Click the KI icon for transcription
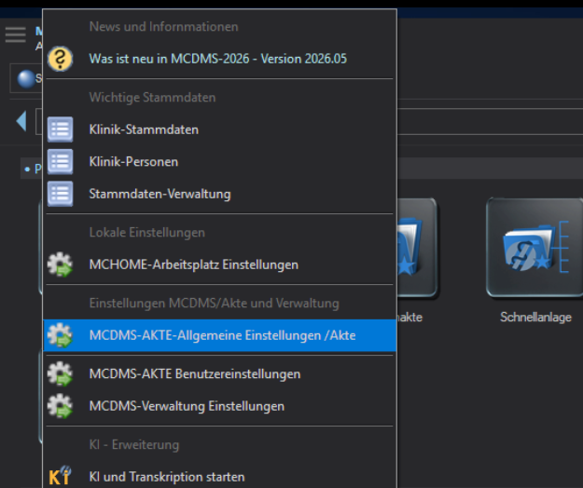This screenshot has width=583, height=488. point(60,476)
